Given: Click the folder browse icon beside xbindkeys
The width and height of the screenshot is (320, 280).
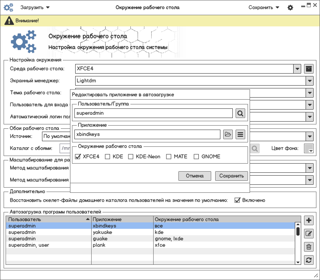Looking at the screenshot, I should (228, 134).
